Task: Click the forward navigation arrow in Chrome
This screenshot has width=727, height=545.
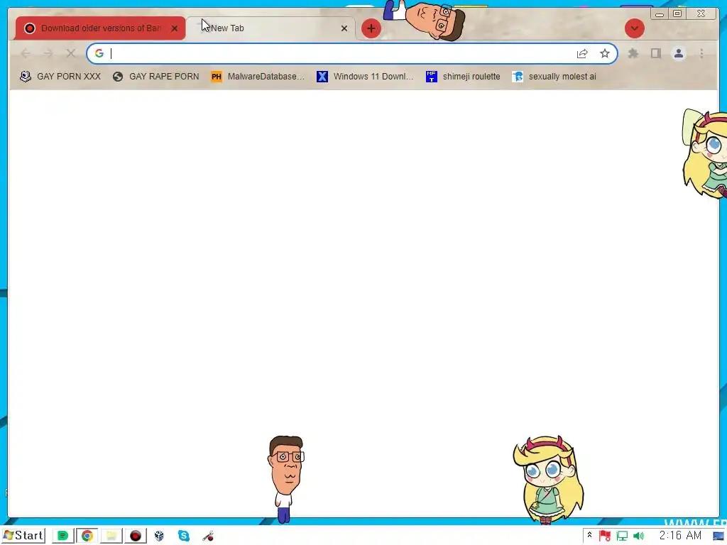Action: pyautogui.click(x=48, y=54)
